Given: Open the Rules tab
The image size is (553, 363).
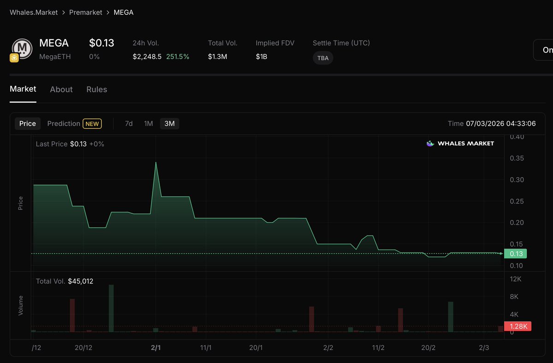Looking at the screenshot, I should (97, 89).
